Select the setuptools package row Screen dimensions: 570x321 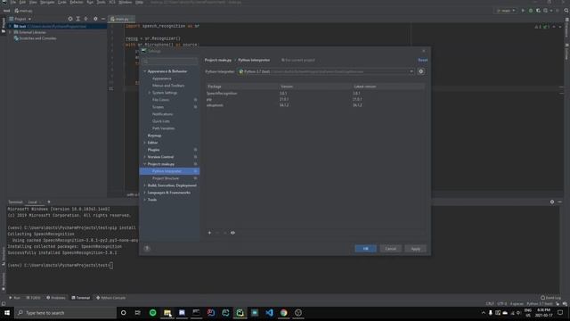[315, 105]
